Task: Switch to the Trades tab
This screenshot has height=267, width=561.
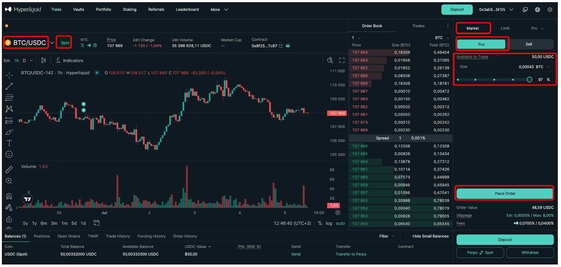Action: tap(418, 26)
